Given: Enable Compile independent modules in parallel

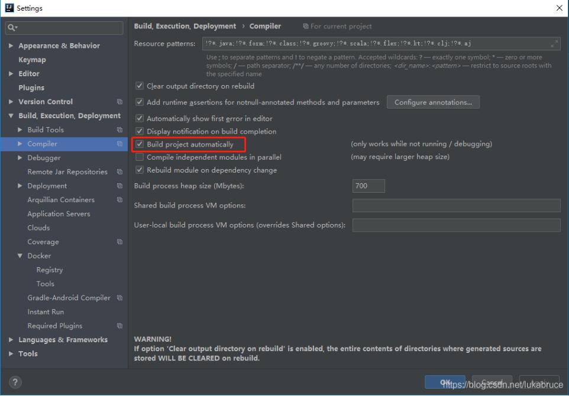Looking at the screenshot, I should click(140, 157).
